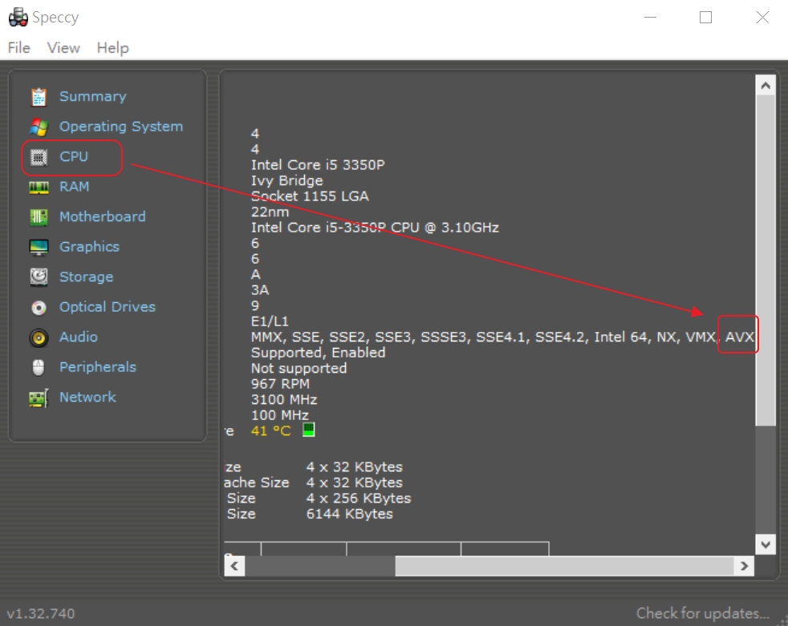This screenshot has height=626, width=788.
Task: Click the v1.32.740 version label
Action: [x=41, y=613]
